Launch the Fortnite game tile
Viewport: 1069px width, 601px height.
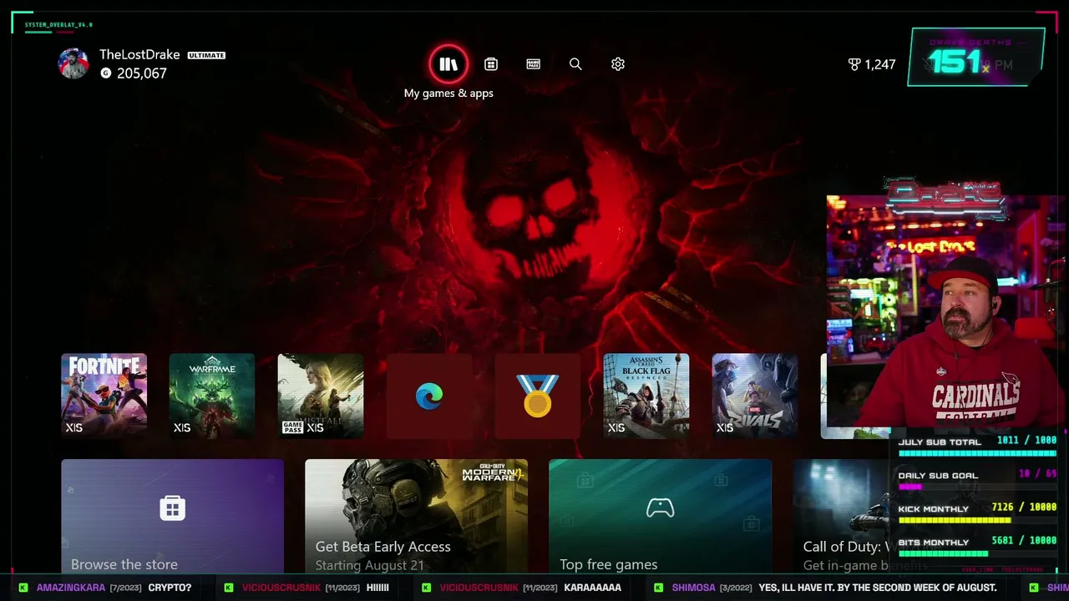pyautogui.click(x=104, y=396)
